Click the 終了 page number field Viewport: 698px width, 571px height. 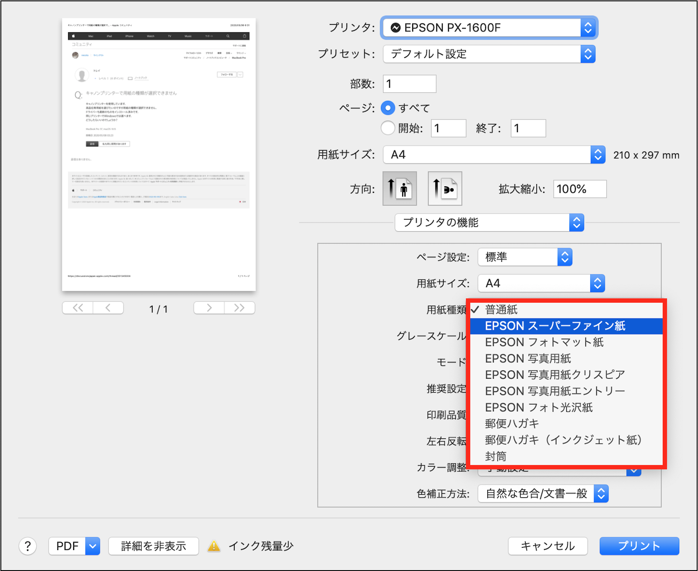528,128
